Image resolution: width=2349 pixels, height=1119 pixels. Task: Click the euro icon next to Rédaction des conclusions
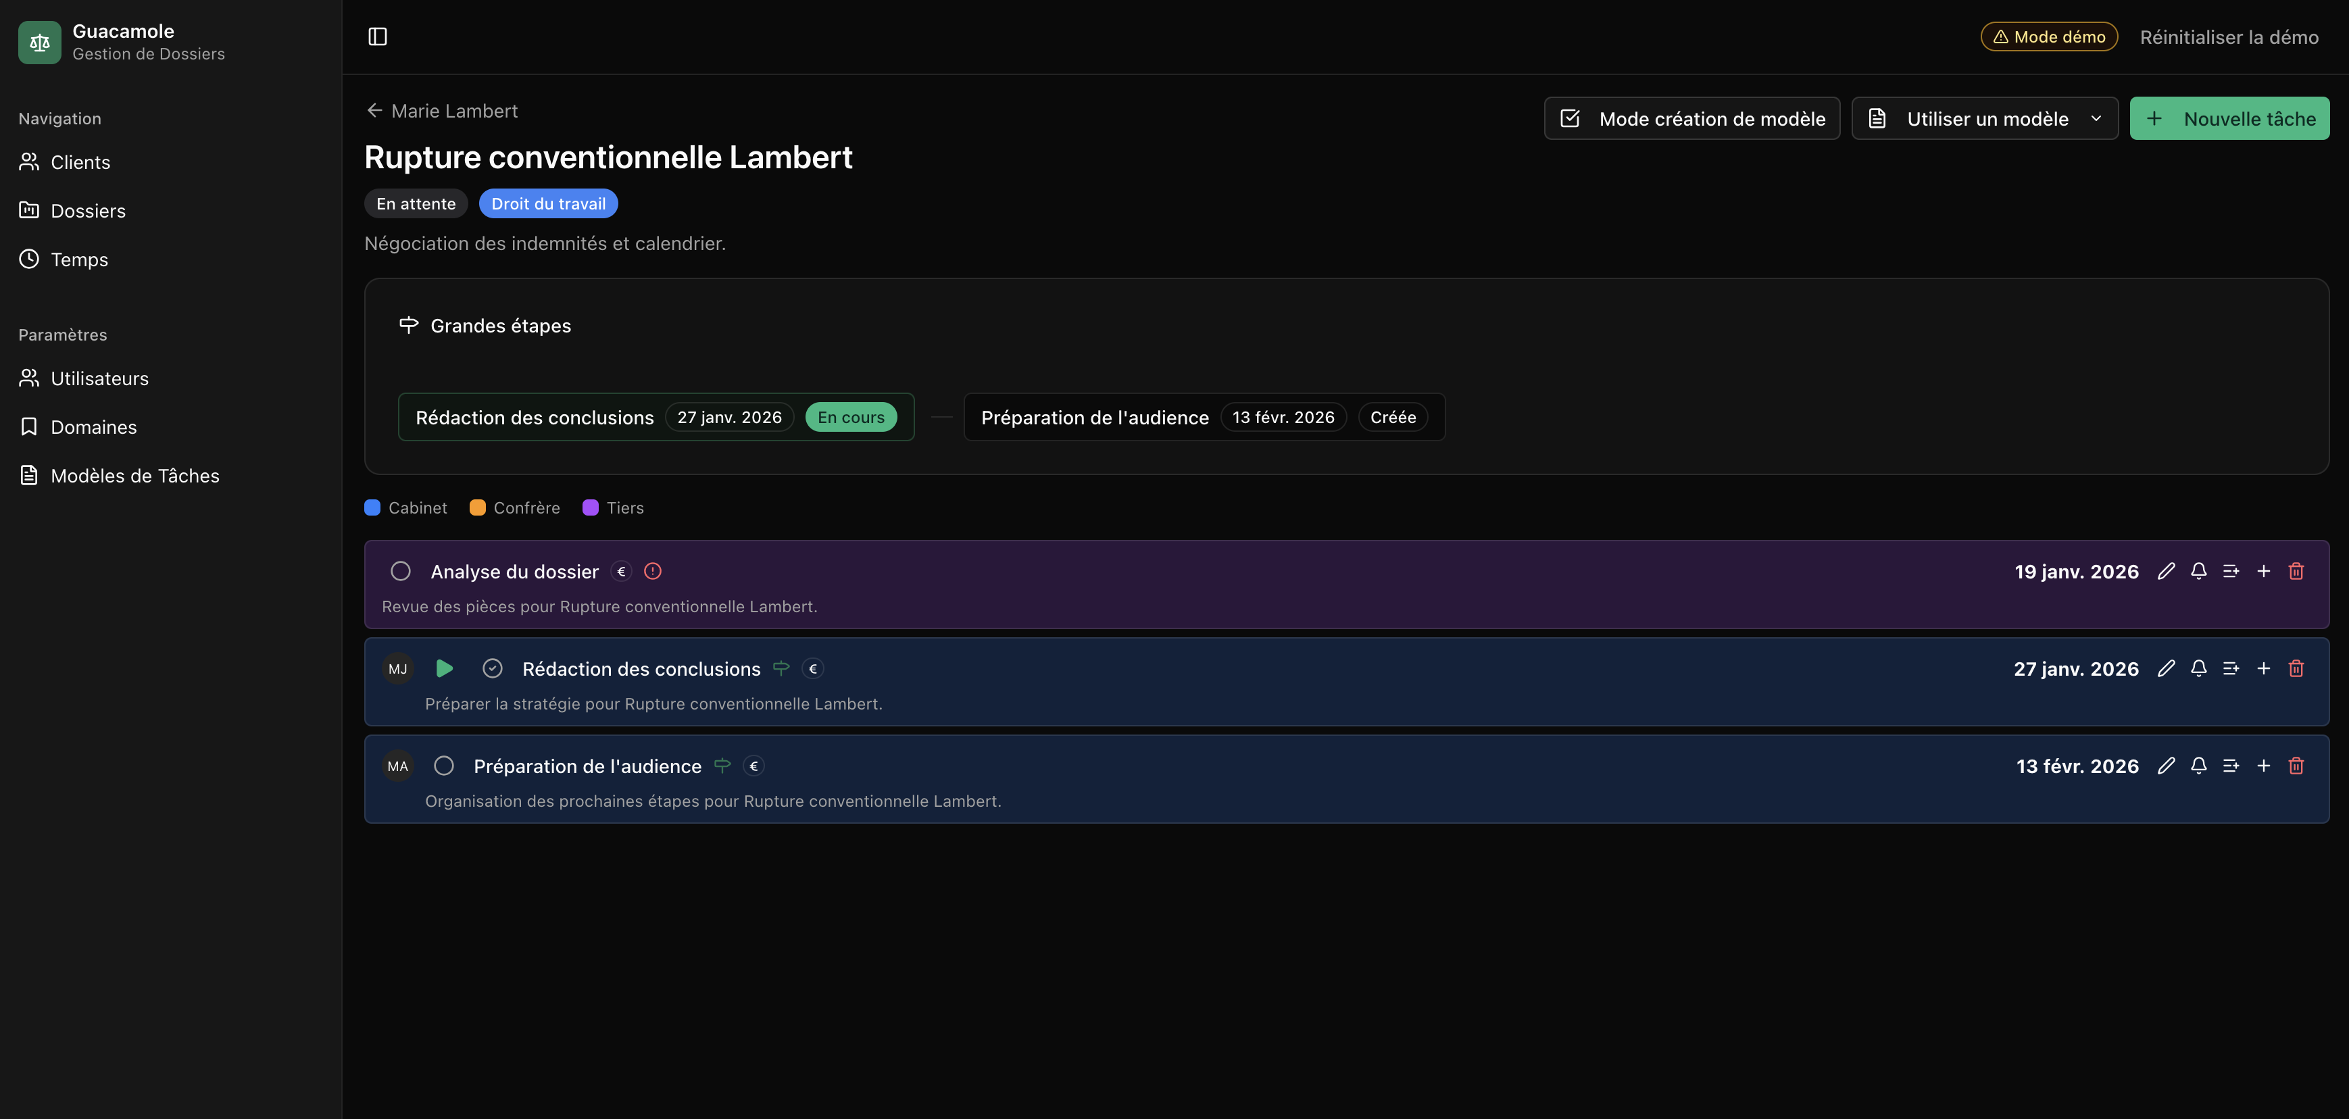pos(812,668)
